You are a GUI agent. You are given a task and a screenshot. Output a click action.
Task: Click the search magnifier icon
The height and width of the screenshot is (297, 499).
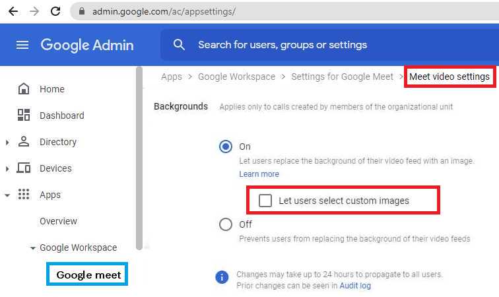179,45
